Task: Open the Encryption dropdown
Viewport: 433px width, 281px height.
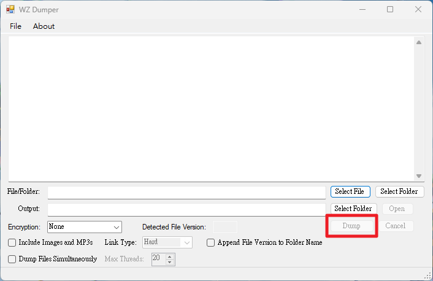Action: pos(85,227)
